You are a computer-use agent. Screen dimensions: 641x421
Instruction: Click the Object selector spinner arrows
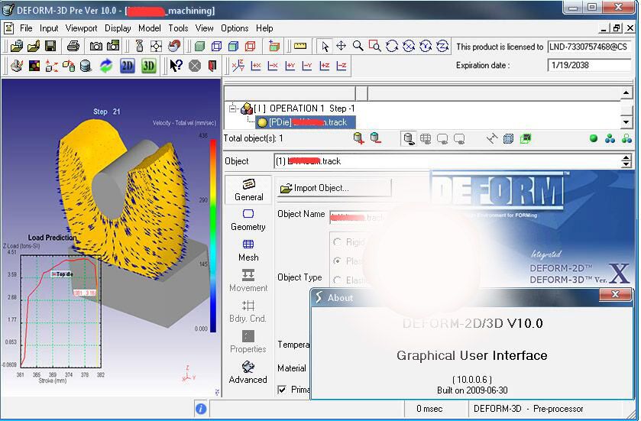pos(626,161)
